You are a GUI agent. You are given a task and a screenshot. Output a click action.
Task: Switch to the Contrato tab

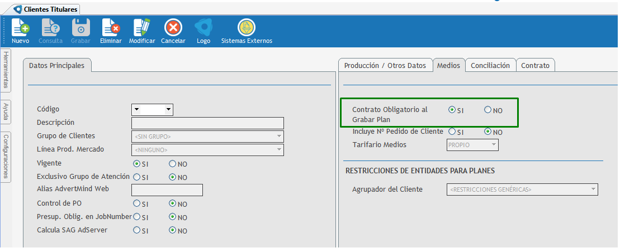pos(536,65)
